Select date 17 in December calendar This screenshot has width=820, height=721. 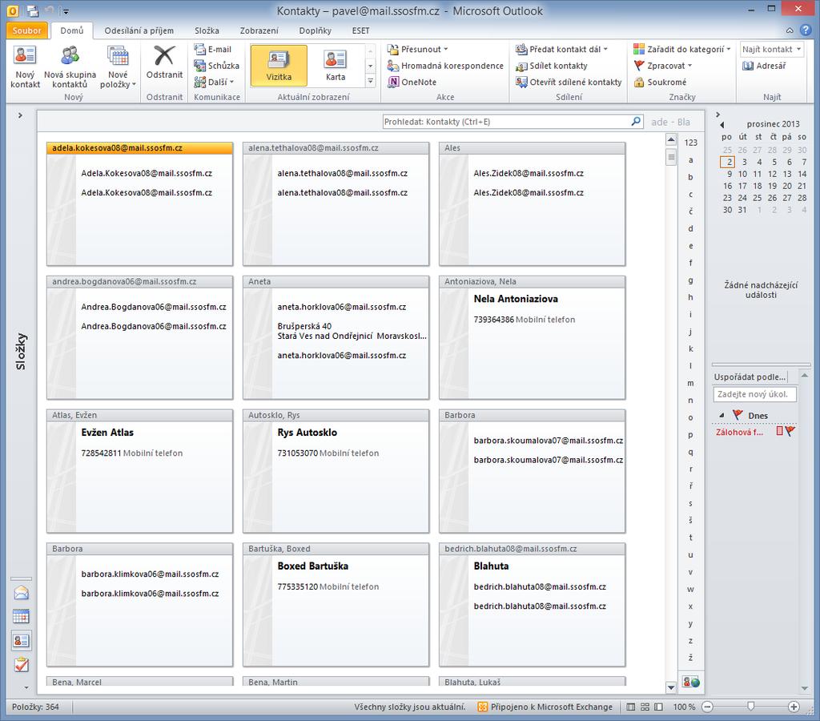point(742,186)
